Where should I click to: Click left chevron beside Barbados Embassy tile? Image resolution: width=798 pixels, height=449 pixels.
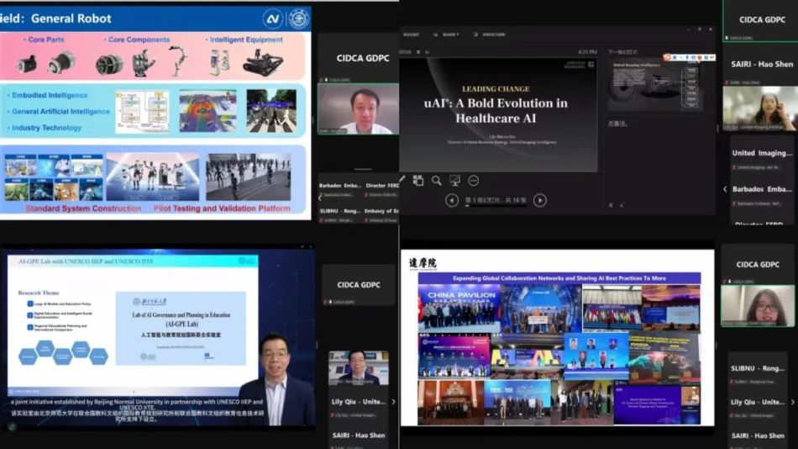tap(319, 198)
